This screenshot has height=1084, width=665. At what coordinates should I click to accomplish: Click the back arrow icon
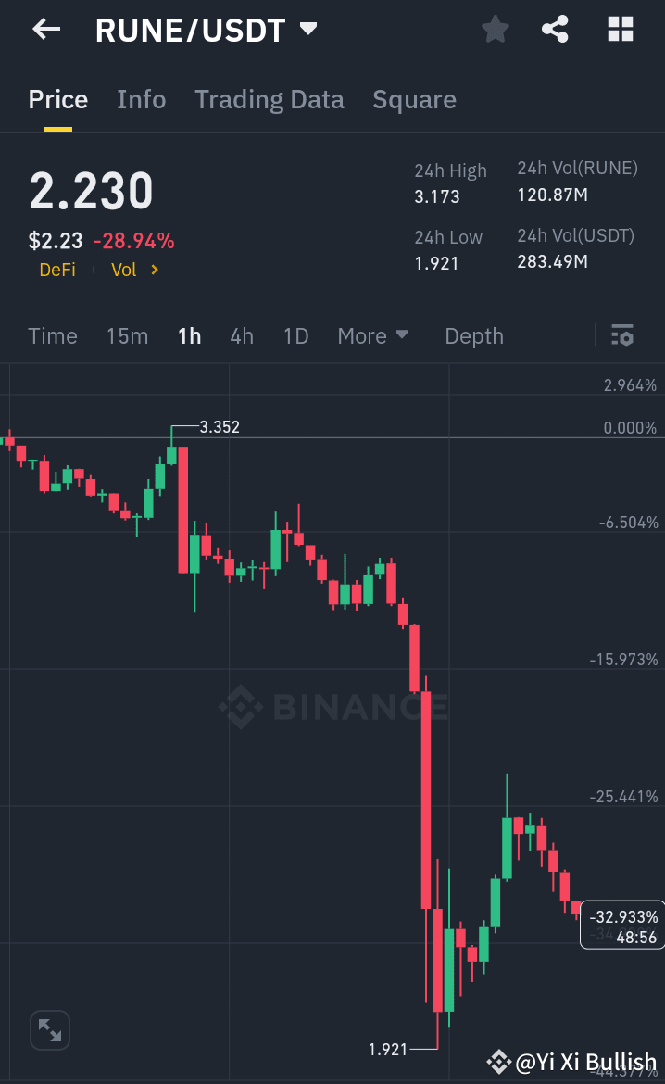(44, 29)
